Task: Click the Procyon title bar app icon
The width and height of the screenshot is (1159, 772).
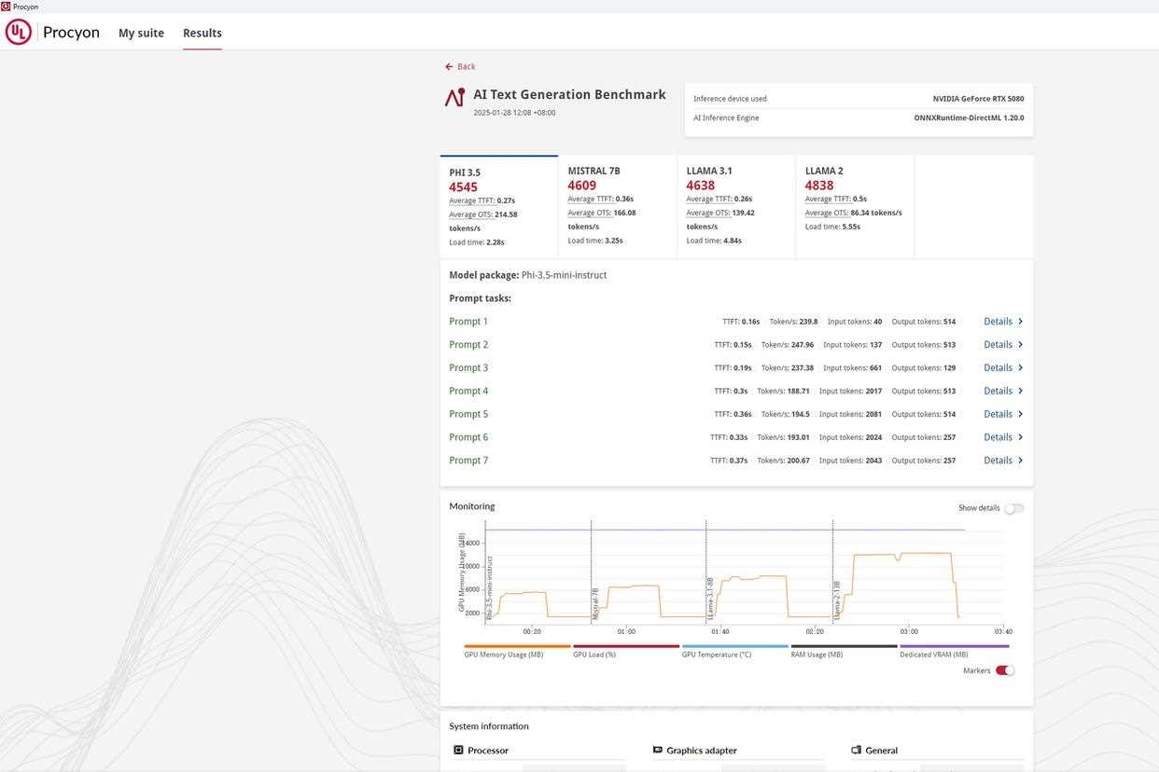Action: pyautogui.click(x=6, y=7)
